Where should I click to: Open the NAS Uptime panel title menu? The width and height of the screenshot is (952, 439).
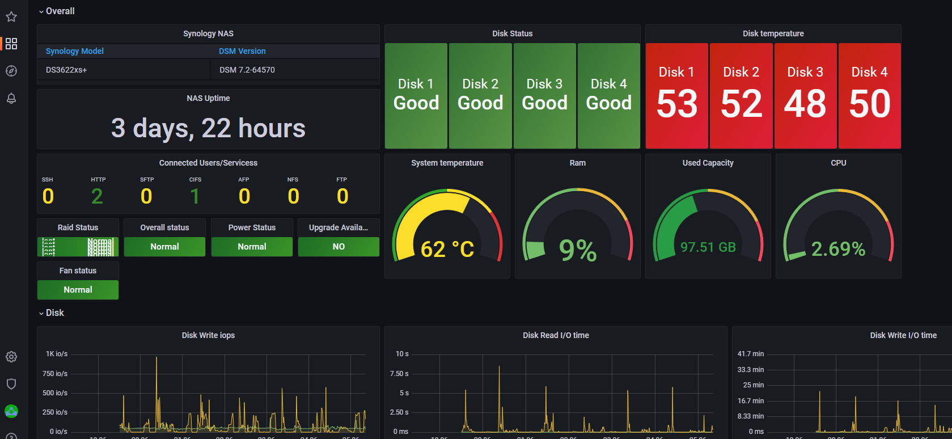point(208,98)
